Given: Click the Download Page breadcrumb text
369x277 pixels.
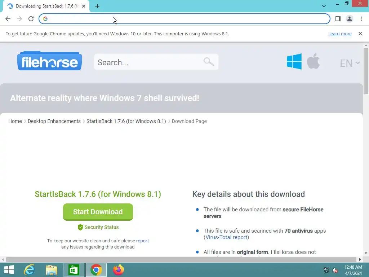Looking at the screenshot, I should (189, 121).
